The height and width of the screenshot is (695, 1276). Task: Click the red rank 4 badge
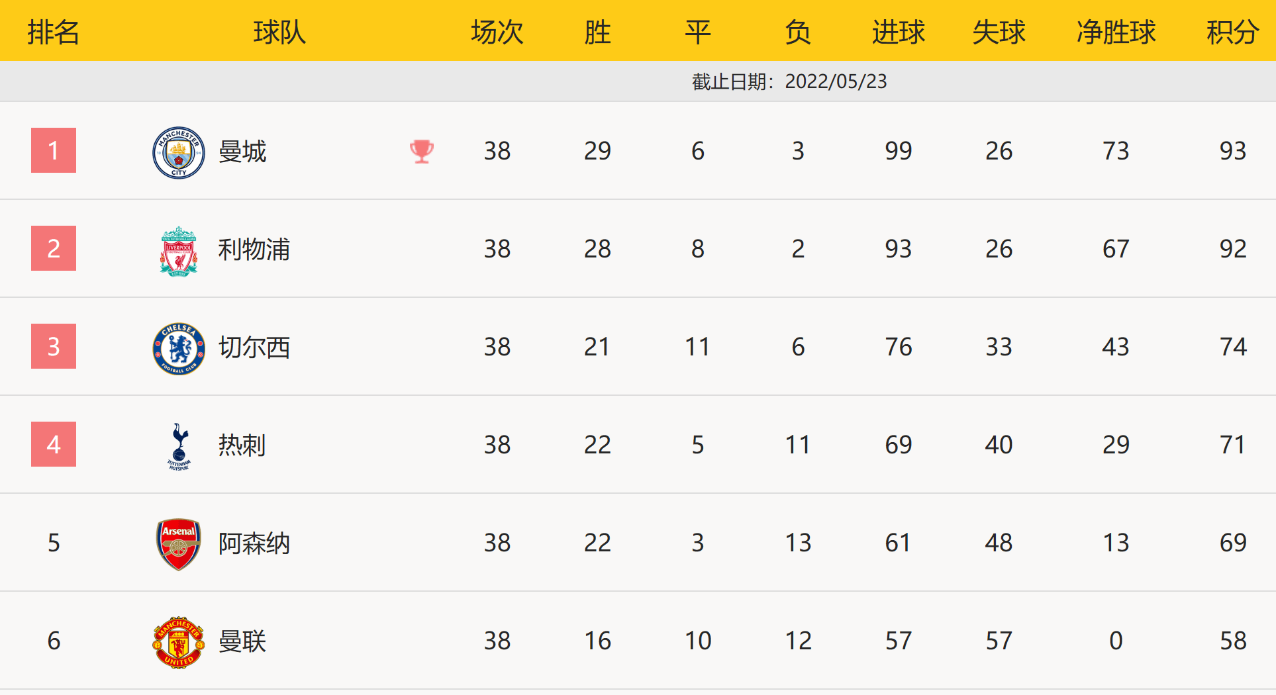54,444
